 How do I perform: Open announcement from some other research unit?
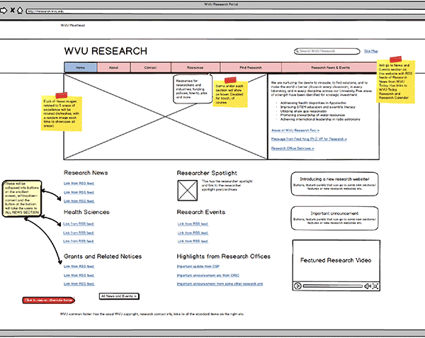[x=220, y=283]
